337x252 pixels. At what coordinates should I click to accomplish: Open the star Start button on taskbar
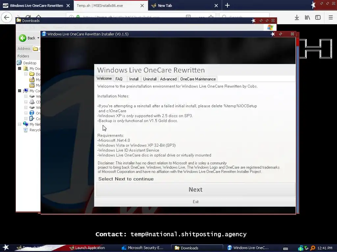[6, 247]
